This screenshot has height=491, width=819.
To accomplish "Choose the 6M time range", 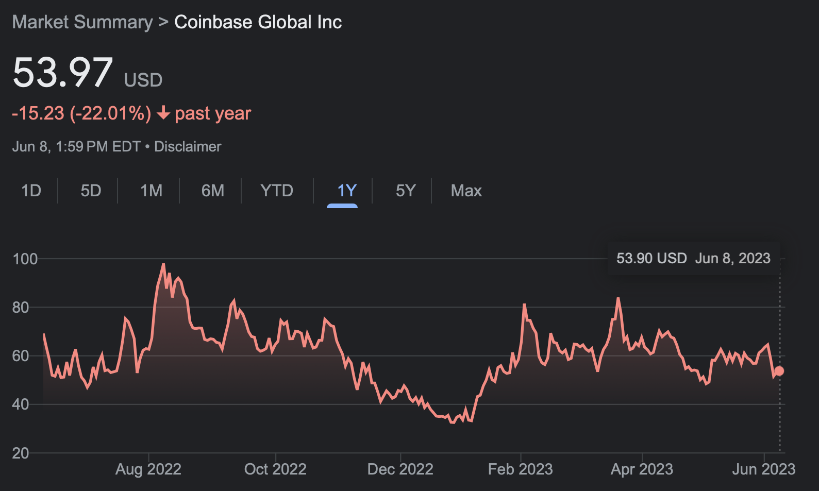I will click(213, 191).
